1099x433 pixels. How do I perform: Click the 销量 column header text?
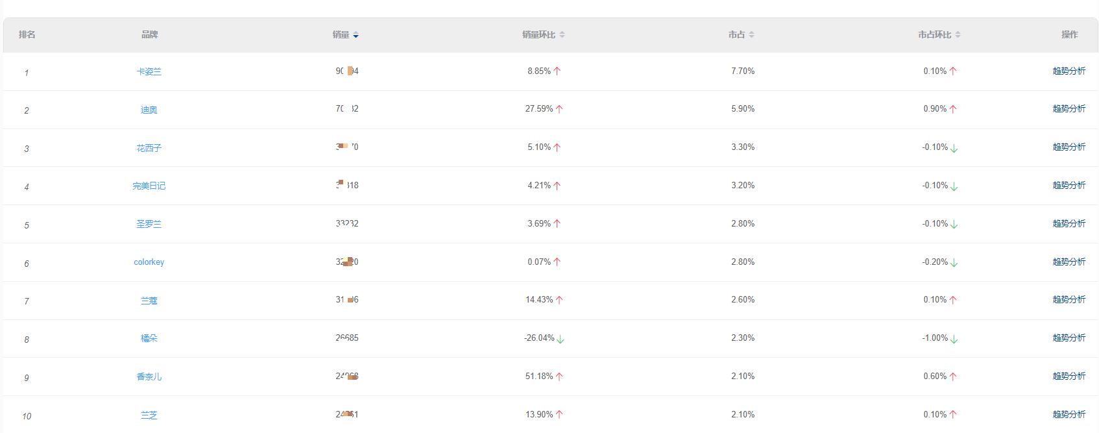341,35
